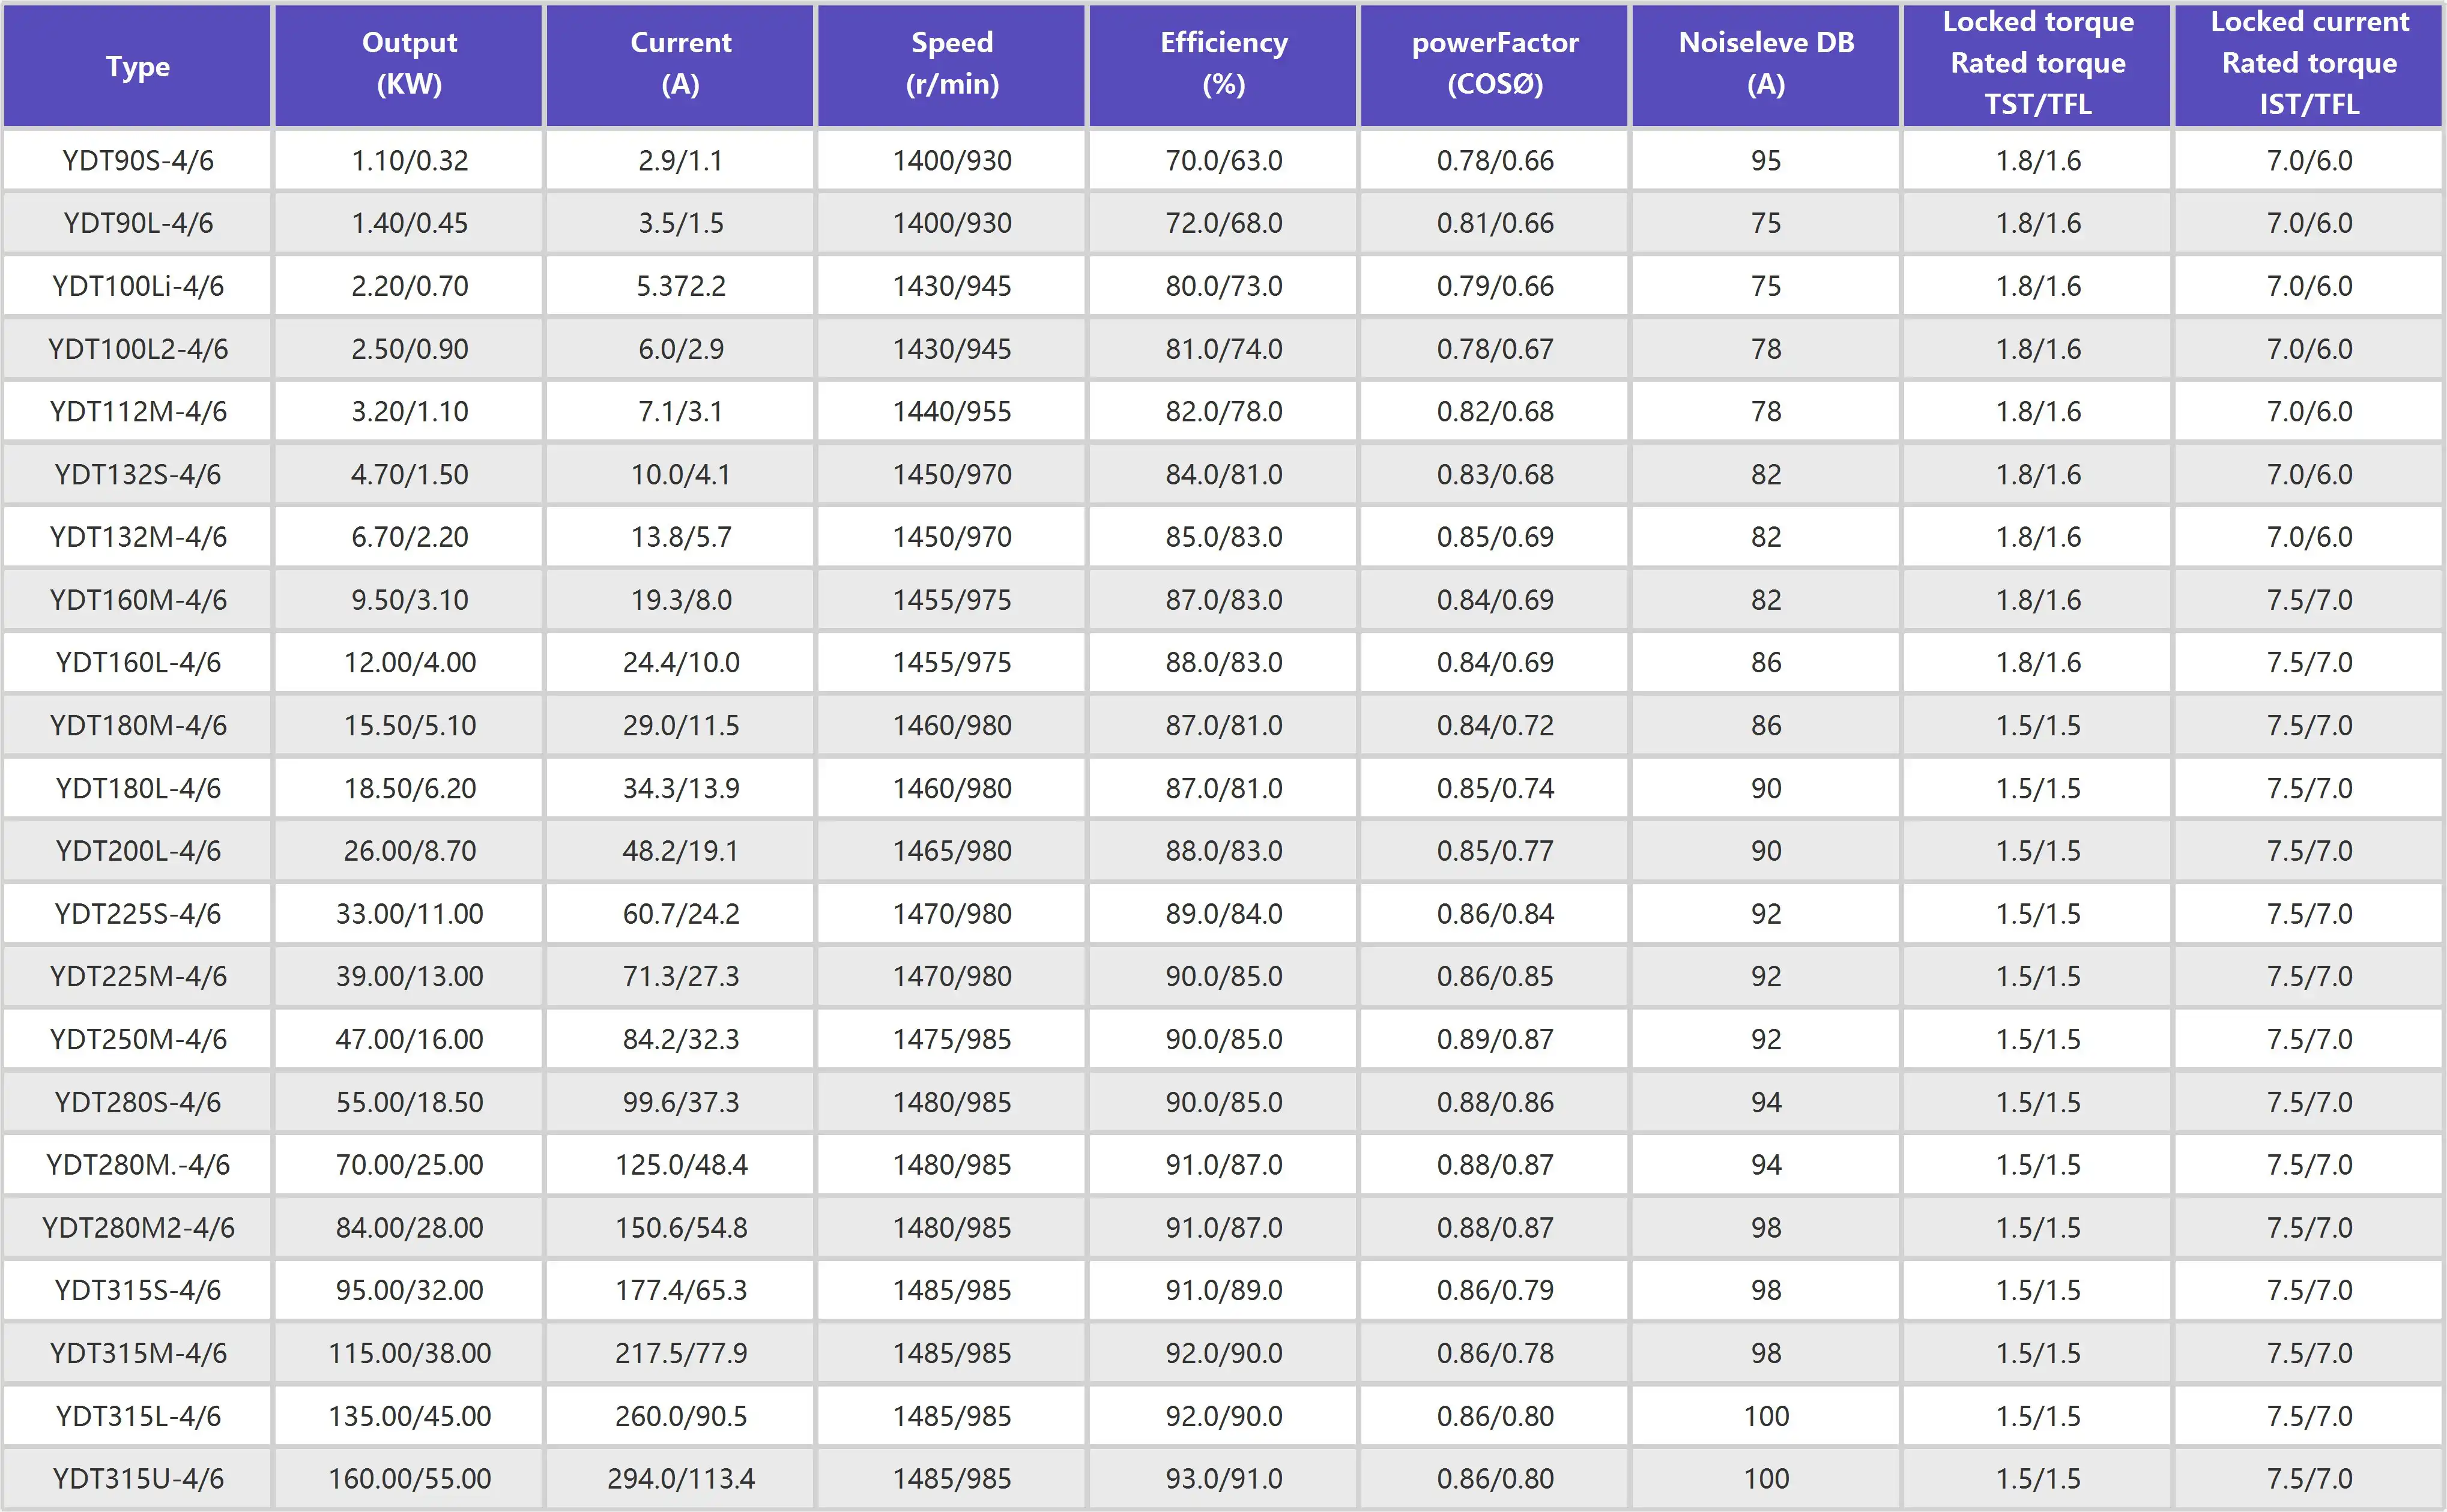Click the powerFactor (COSØ) header
Image resolution: width=2447 pixels, height=1512 pixels.
coord(1495,63)
